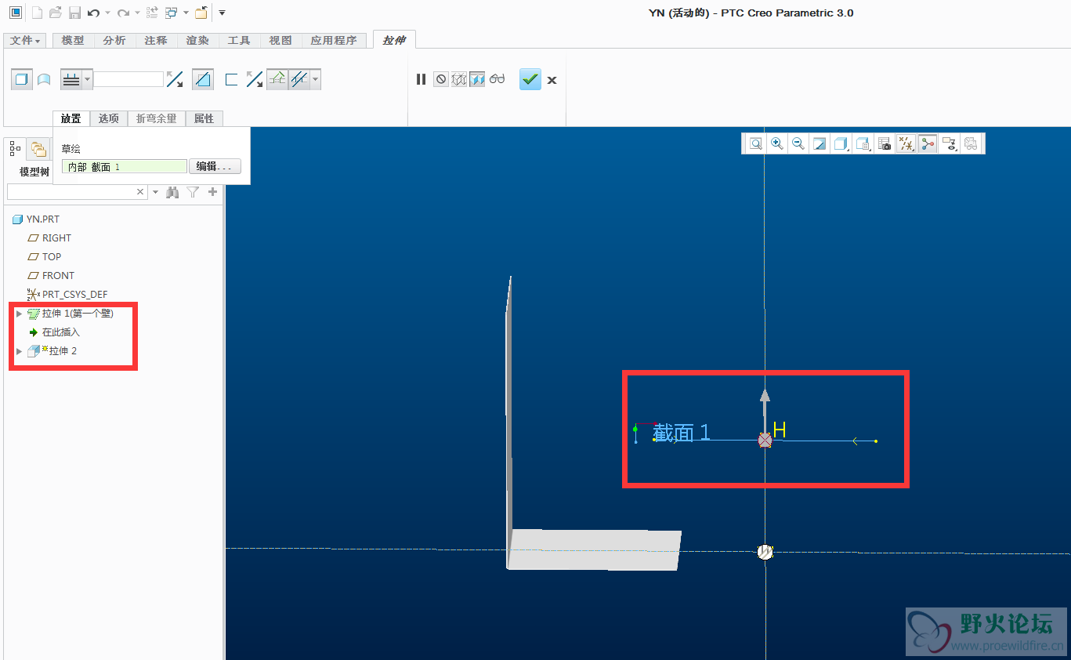Switch to the folder browser navigator tab
This screenshot has width=1071, height=660.
[38, 148]
